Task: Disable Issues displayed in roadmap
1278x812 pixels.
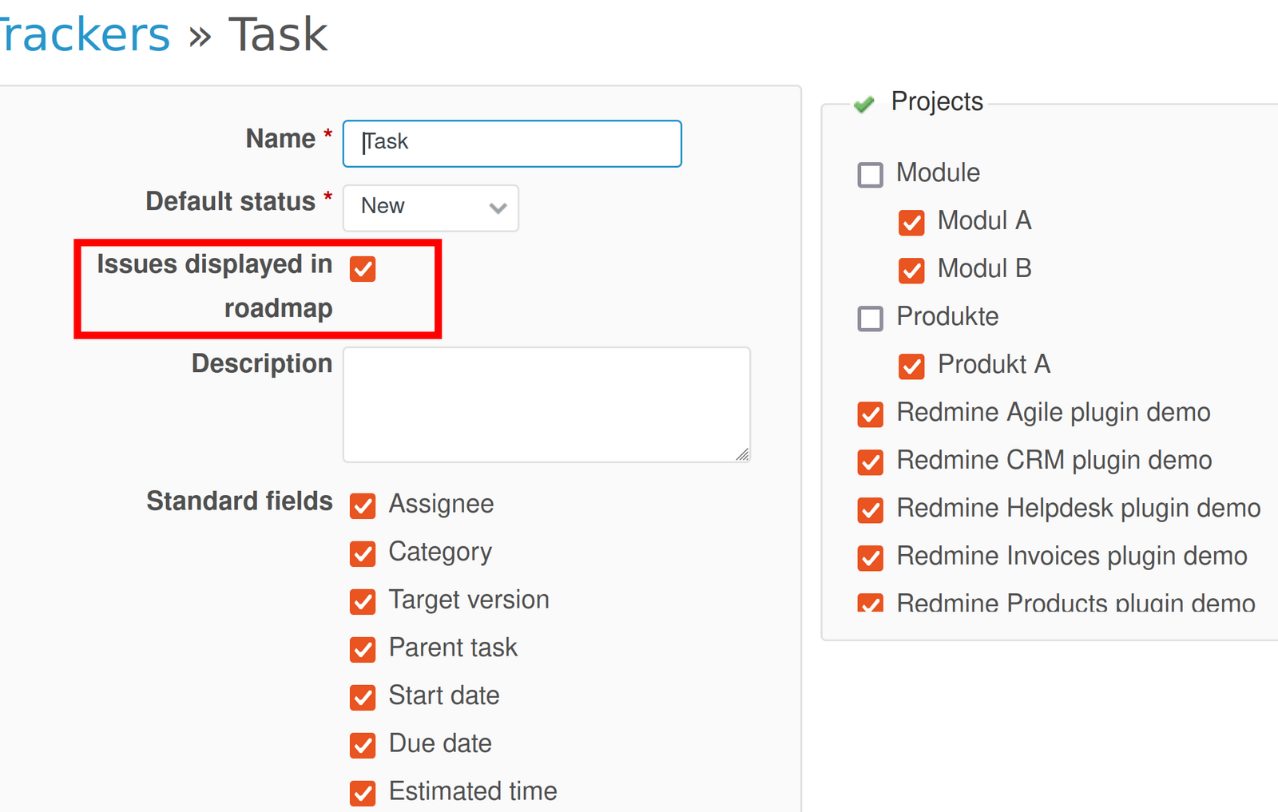Action: 363,270
